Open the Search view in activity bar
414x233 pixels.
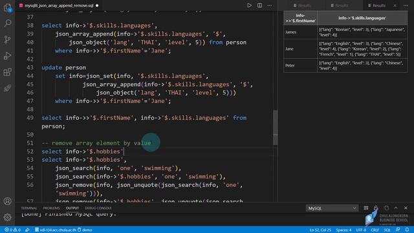pos(7,23)
